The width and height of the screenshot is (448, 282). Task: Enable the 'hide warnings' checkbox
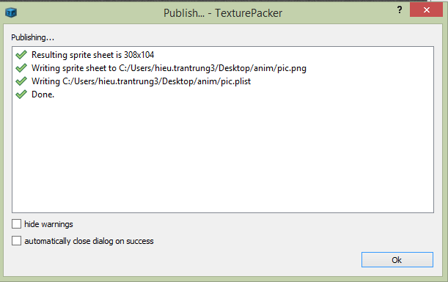tap(17, 224)
